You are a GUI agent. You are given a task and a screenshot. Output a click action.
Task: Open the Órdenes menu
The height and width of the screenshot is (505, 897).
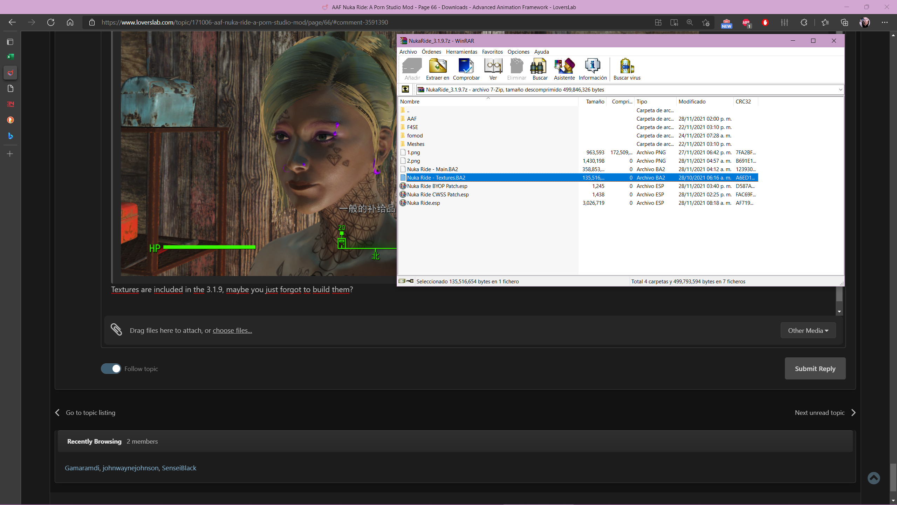431,52
